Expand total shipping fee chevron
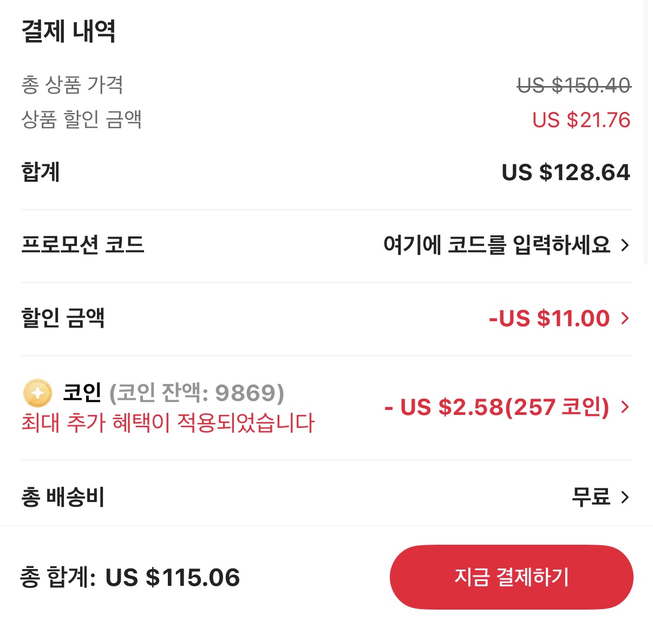The image size is (653, 621). click(625, 497)
